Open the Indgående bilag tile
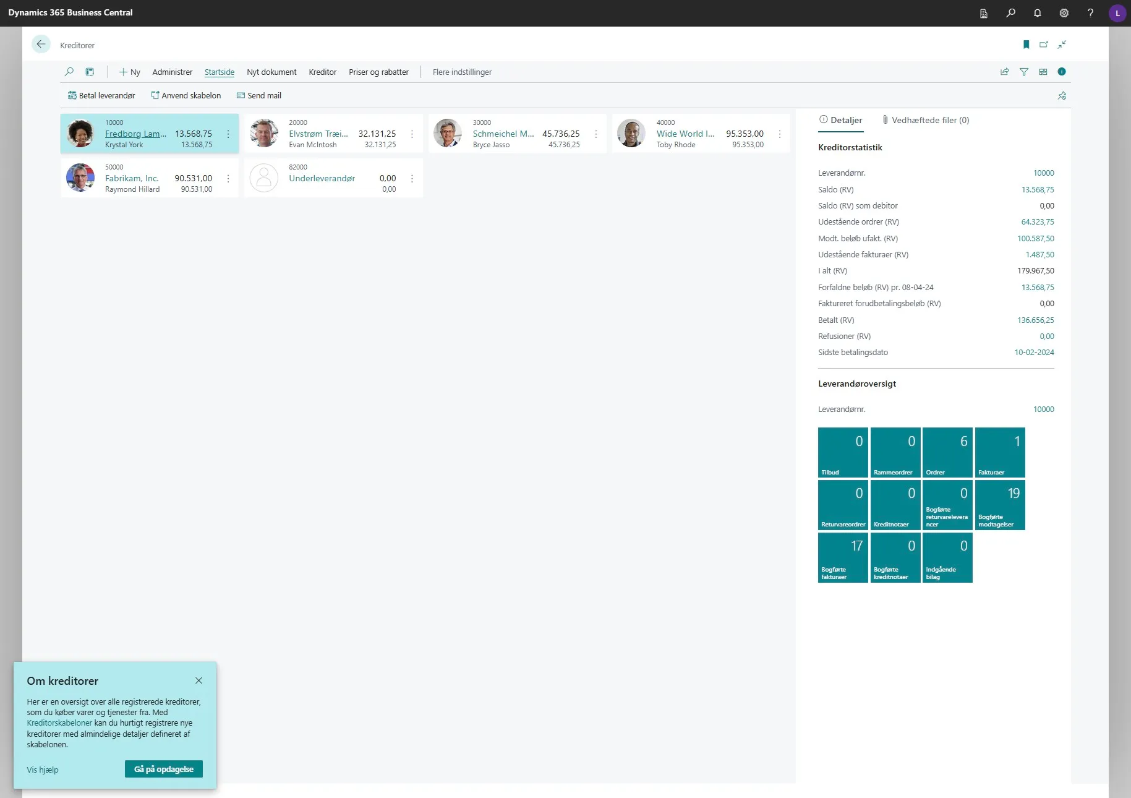Image resolution: width=1131 pixels, height=798 pixels. tap(947, 557)
